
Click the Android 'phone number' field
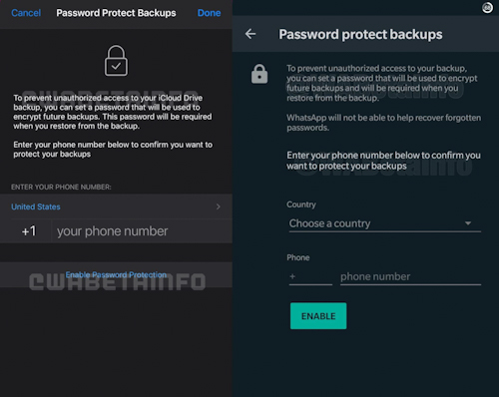pos(410,276)
